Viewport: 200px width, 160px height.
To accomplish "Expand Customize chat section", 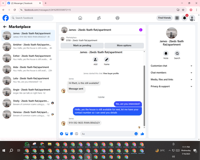I will (172, 66).
